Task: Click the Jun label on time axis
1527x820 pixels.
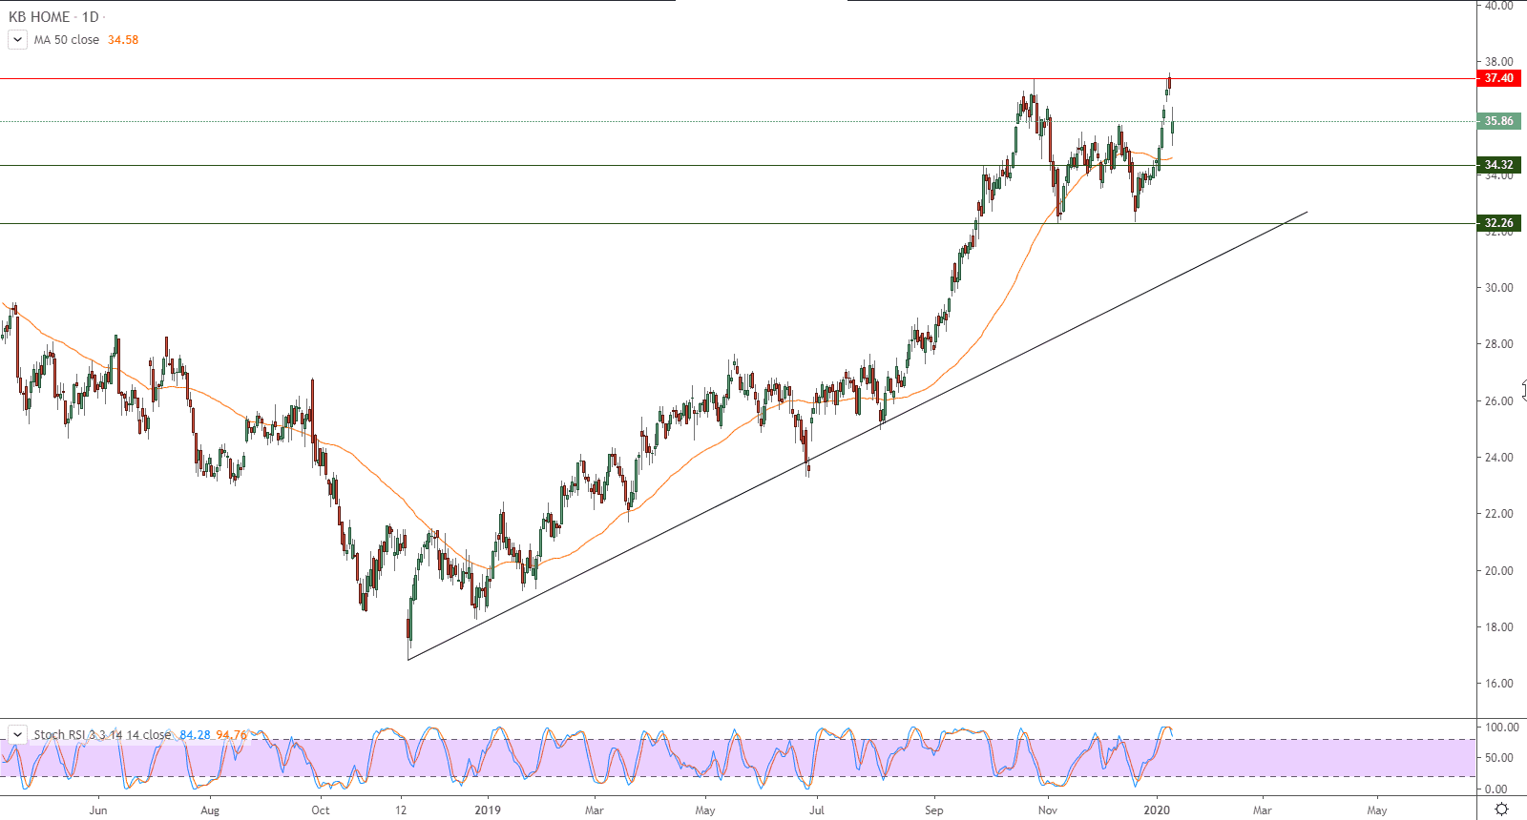Action: pos(97,810)
